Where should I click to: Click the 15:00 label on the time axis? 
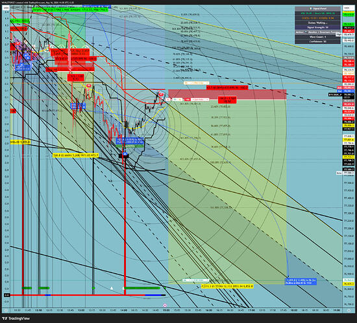click(x=166, y=310)
